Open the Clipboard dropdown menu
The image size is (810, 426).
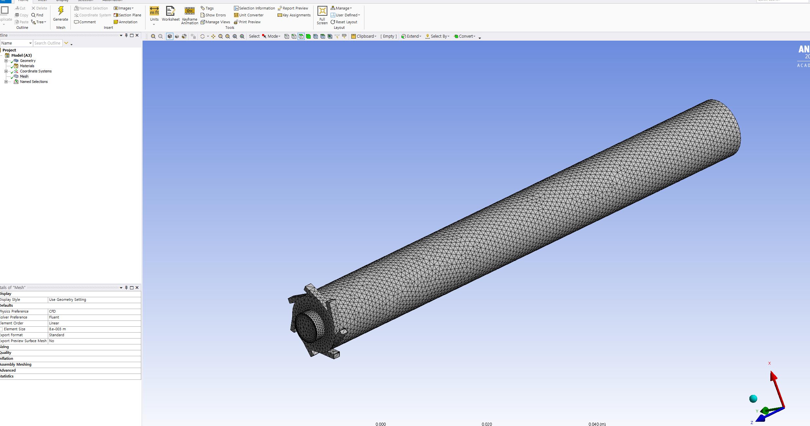[364, 36]
